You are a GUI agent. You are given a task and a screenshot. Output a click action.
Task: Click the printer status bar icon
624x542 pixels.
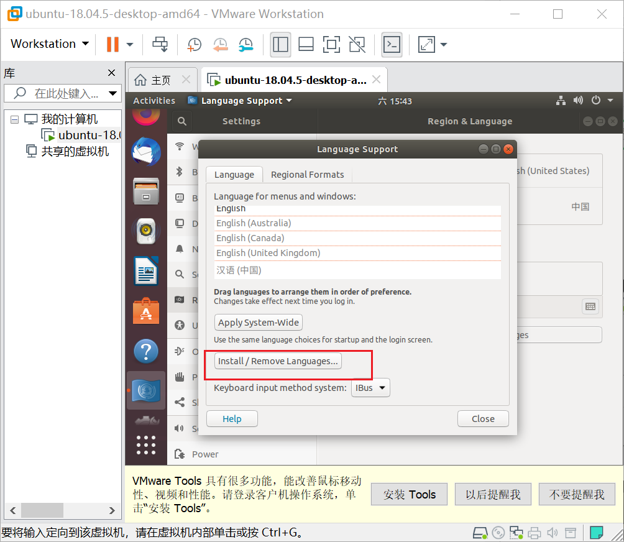(534, 533)
